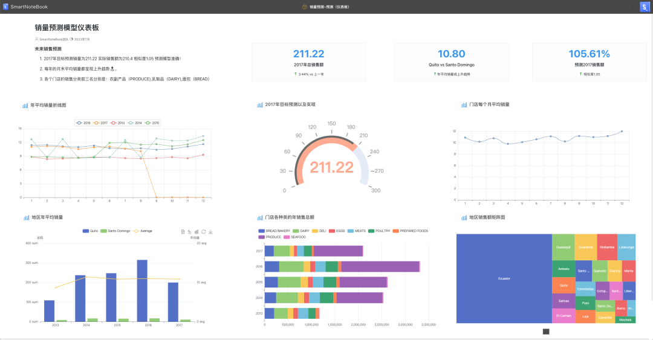The width and height of the screenshot is (653, 340).
Task: Click chart icon beside 年平均销量折线图
Action: click(x=25, y=105)
